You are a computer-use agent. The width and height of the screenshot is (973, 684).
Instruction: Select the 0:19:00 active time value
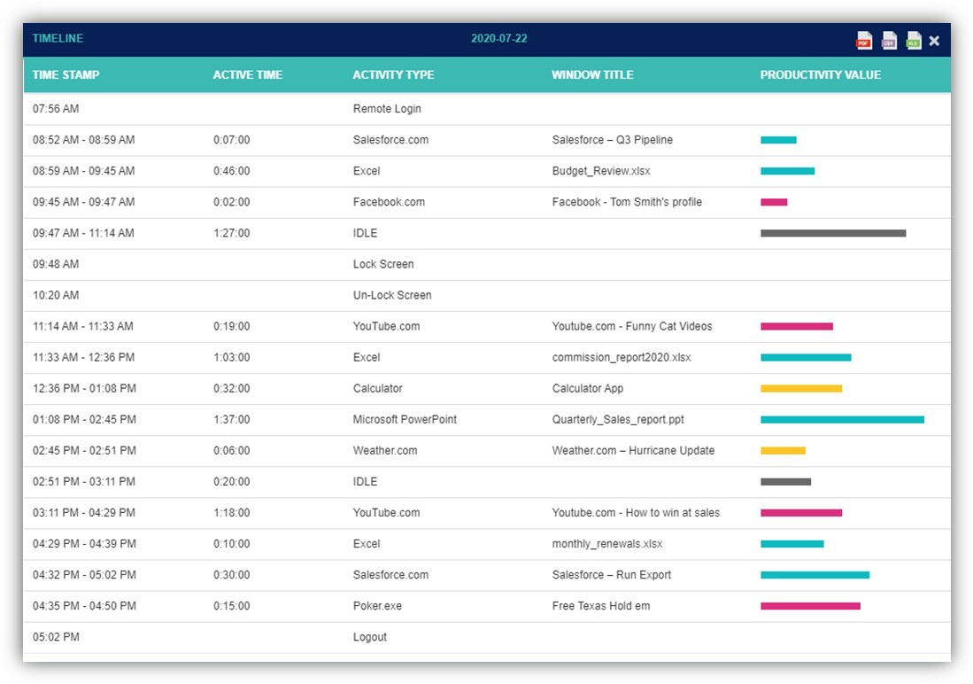(231, 326)
